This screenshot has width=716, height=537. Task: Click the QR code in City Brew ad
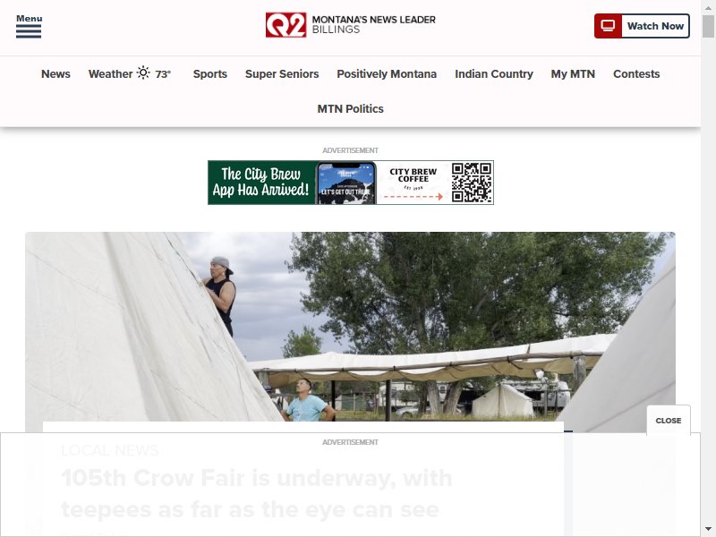pyautogui.click(x=472, y=183)
